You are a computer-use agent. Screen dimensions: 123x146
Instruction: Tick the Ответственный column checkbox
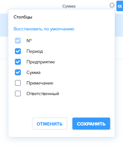pos(18,93)
